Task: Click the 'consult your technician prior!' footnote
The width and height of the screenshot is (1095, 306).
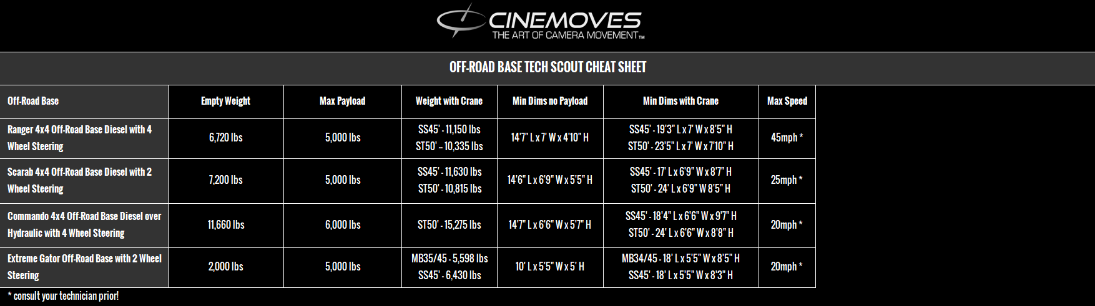Action: [63, 296]
